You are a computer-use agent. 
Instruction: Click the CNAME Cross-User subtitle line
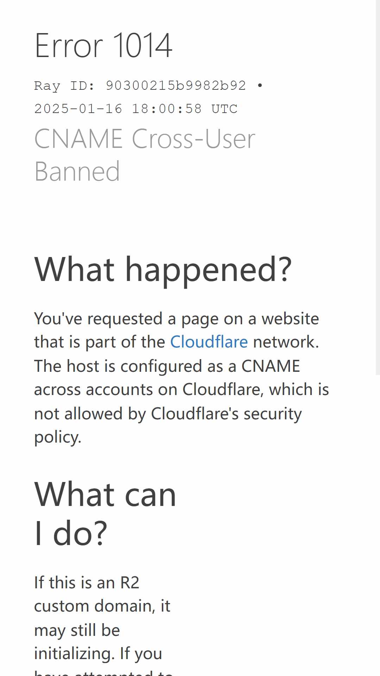pyautogui.click(x=145, y=139)
